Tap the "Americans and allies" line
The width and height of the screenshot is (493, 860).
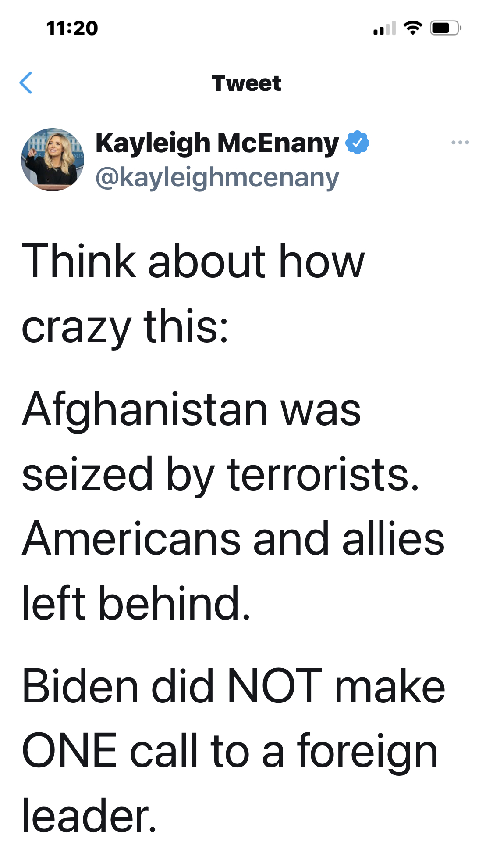[x=233, y=539]
